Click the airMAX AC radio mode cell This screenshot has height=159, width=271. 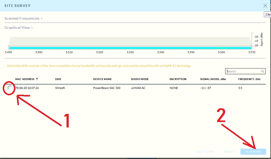coord(139,88)
